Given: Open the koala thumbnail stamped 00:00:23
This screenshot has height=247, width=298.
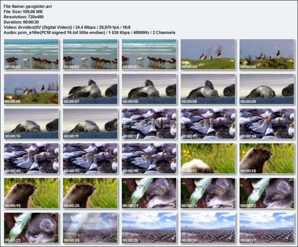Looking at the screenshot, I should (31, 228).
